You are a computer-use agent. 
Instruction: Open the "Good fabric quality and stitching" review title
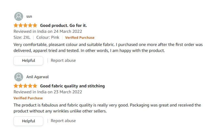72,86
